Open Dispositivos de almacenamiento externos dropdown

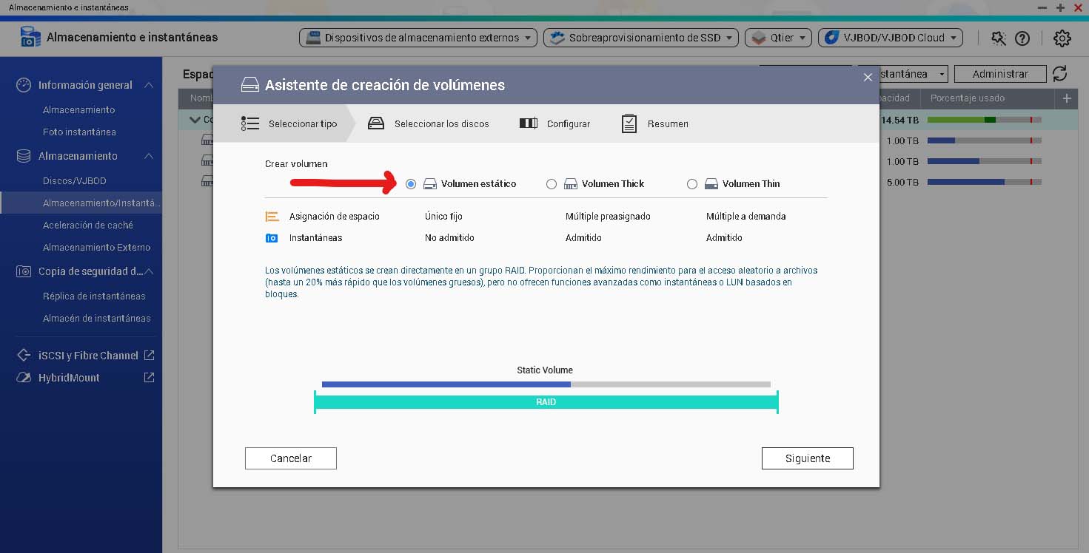coord(418,38)
